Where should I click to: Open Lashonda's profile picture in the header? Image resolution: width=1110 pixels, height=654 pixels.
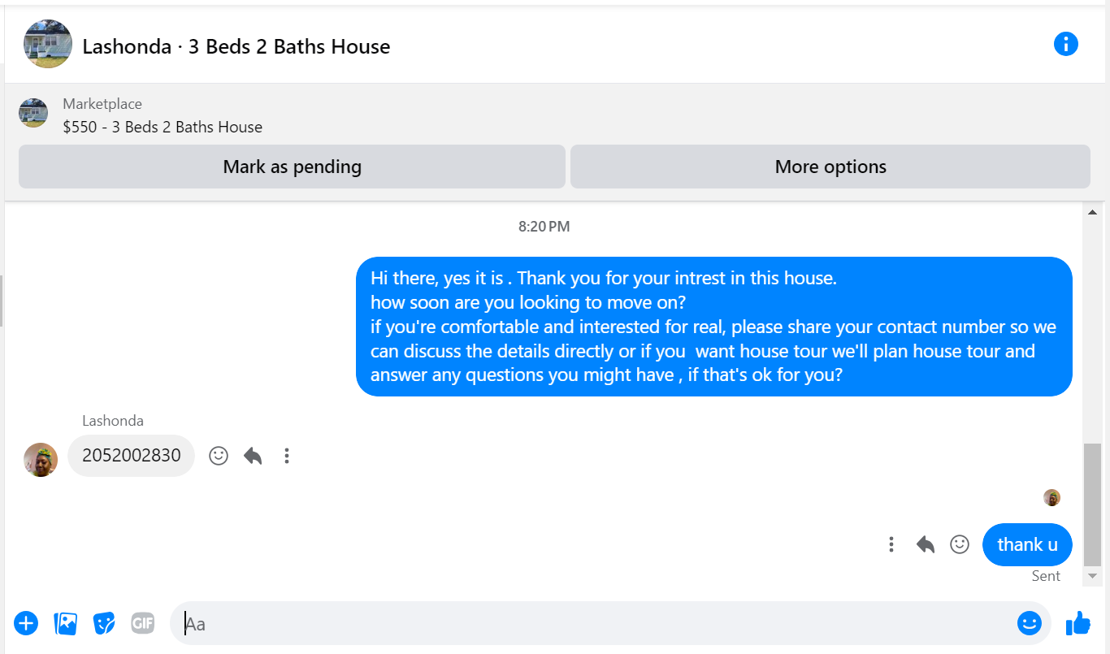point(48,44)
